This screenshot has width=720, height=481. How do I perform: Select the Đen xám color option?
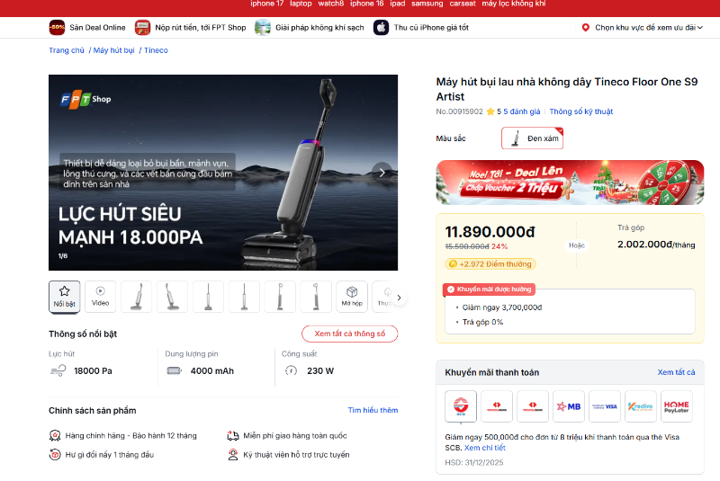point(532,138)
